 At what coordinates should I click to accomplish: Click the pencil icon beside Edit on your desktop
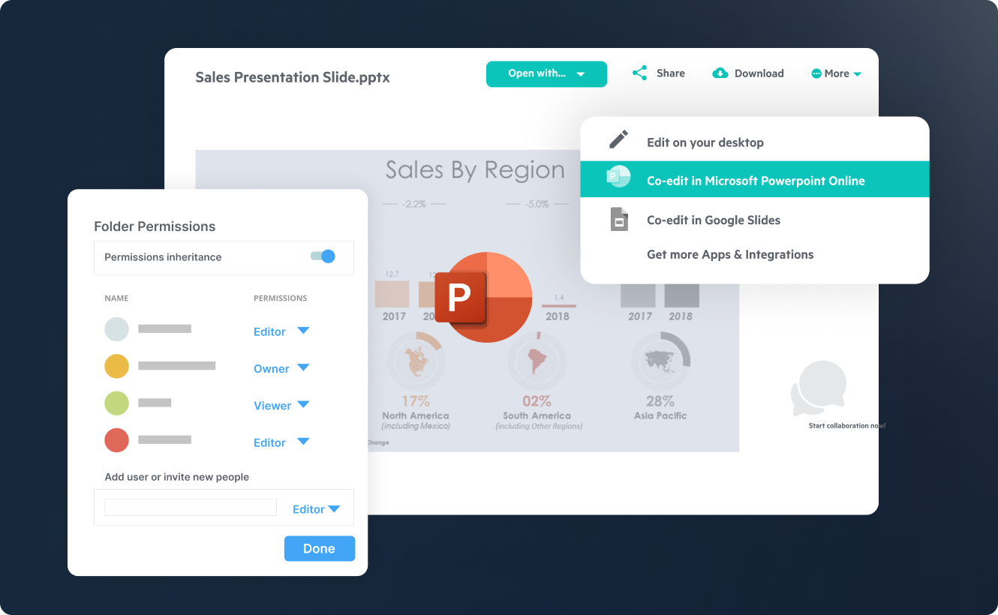point(618,139)
